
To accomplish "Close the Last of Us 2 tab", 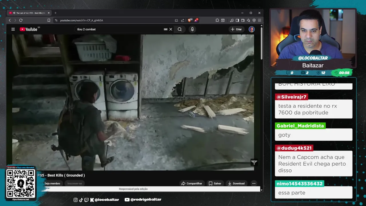I will coord(49,13).
